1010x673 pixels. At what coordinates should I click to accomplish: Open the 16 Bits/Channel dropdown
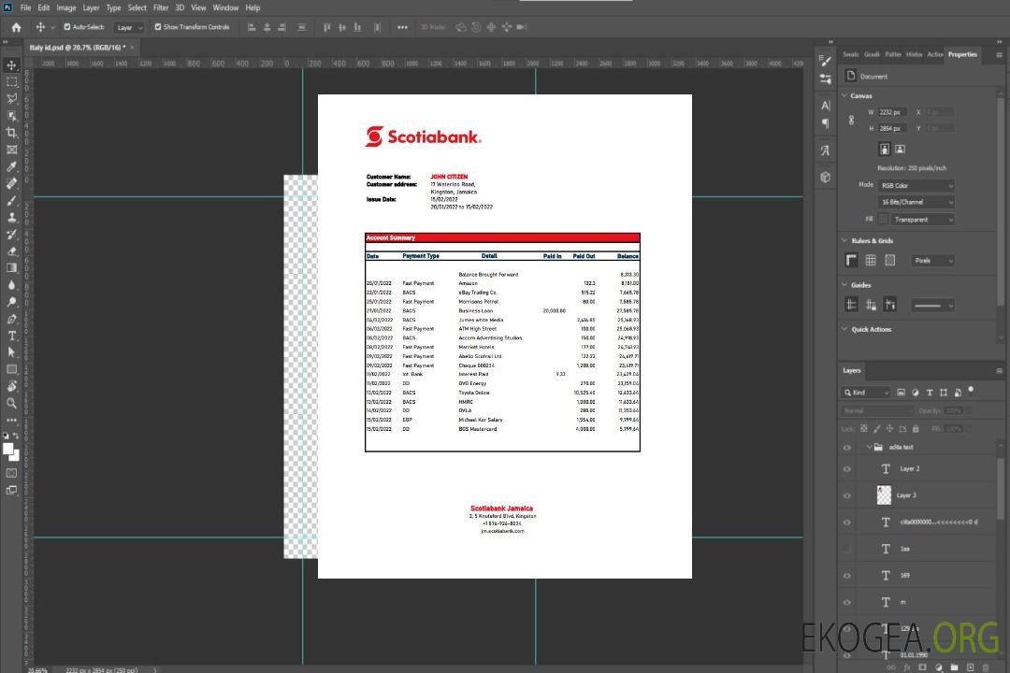916,202
